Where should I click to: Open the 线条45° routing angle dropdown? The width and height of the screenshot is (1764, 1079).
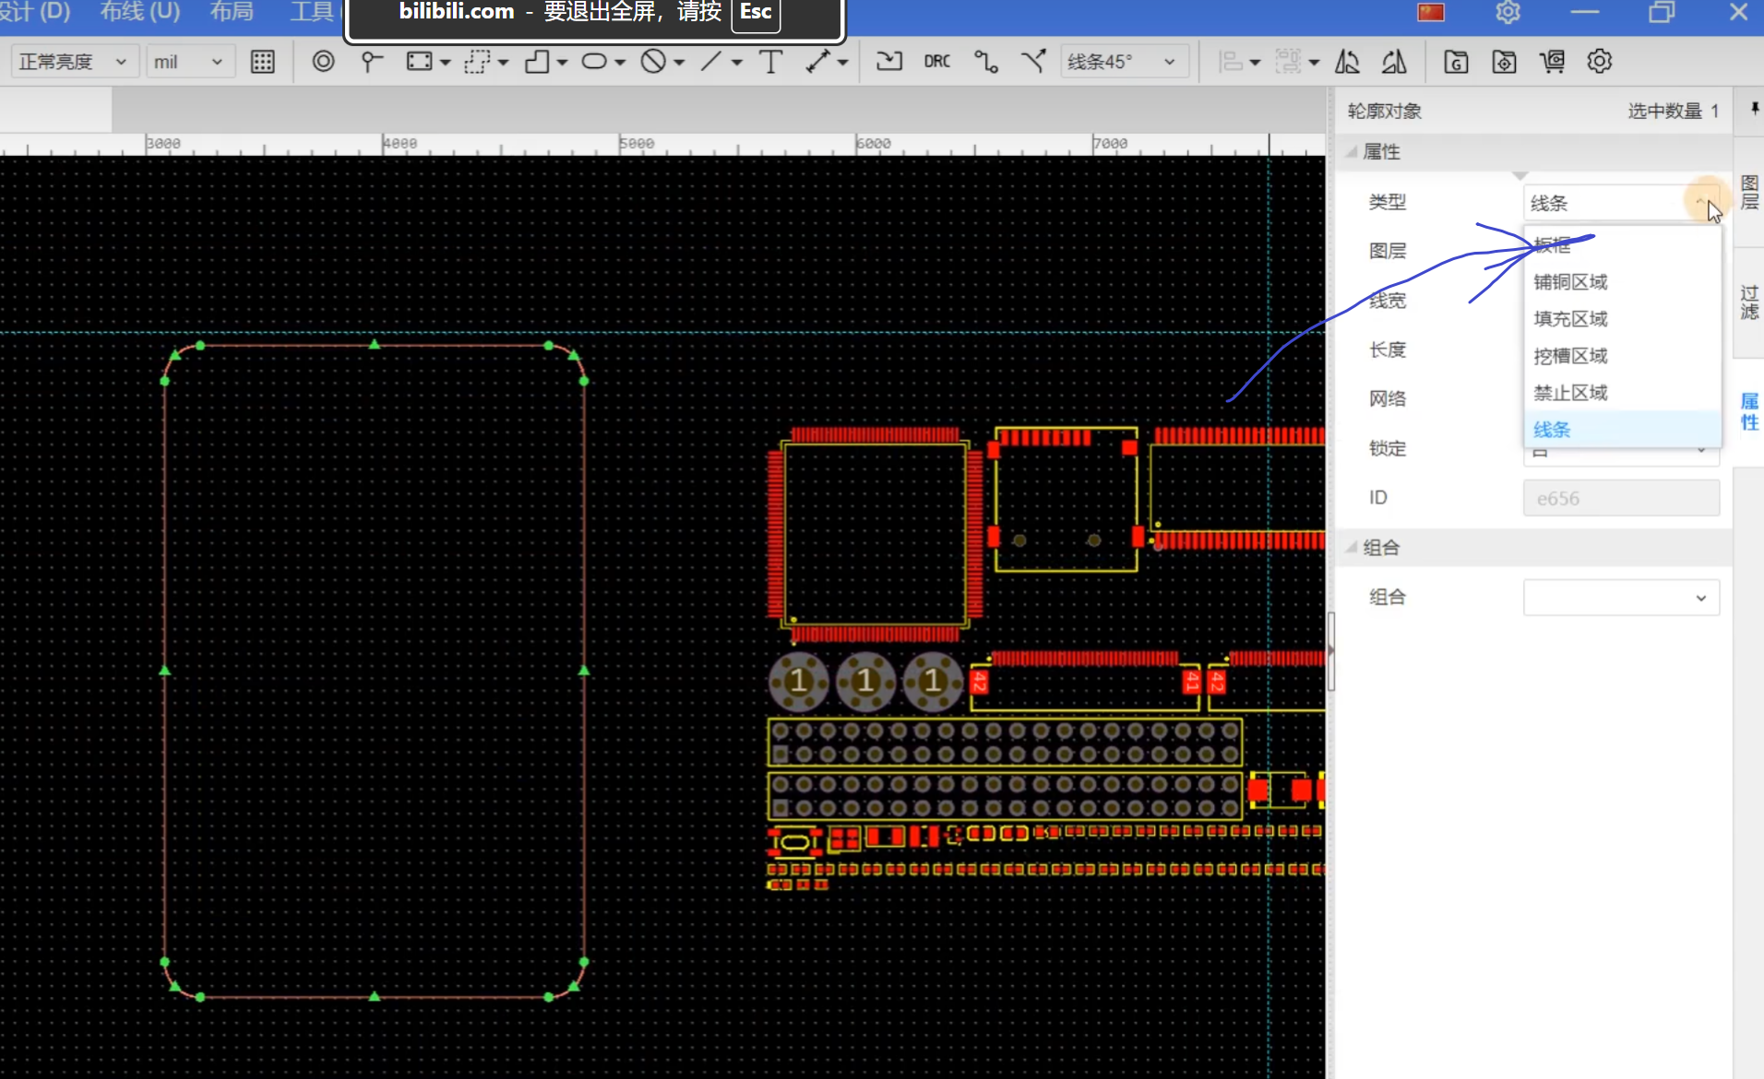[1122, 62]
